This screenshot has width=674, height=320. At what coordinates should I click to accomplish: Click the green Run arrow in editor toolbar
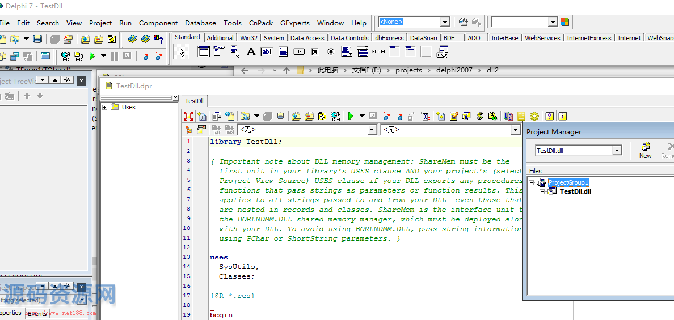(x=351, y=116)
